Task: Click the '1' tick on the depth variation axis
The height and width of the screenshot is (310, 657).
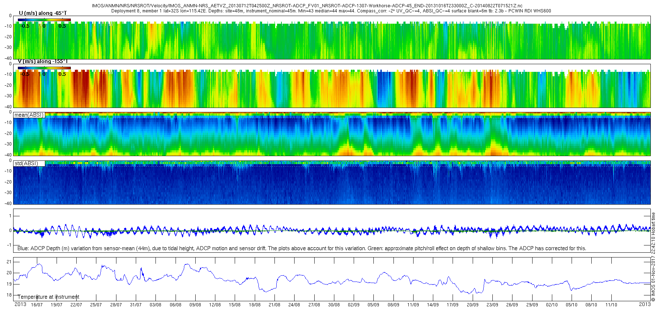Action: tap(10, 216)
